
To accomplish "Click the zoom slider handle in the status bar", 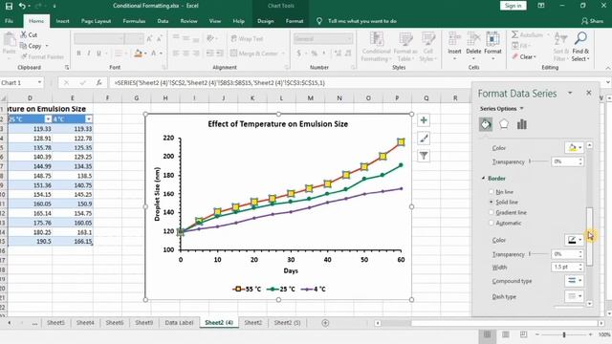I will coord(564,334).
